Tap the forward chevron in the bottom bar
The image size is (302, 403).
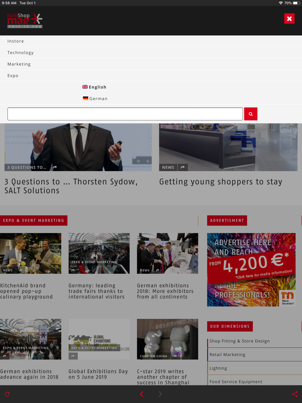click(160, 394)
